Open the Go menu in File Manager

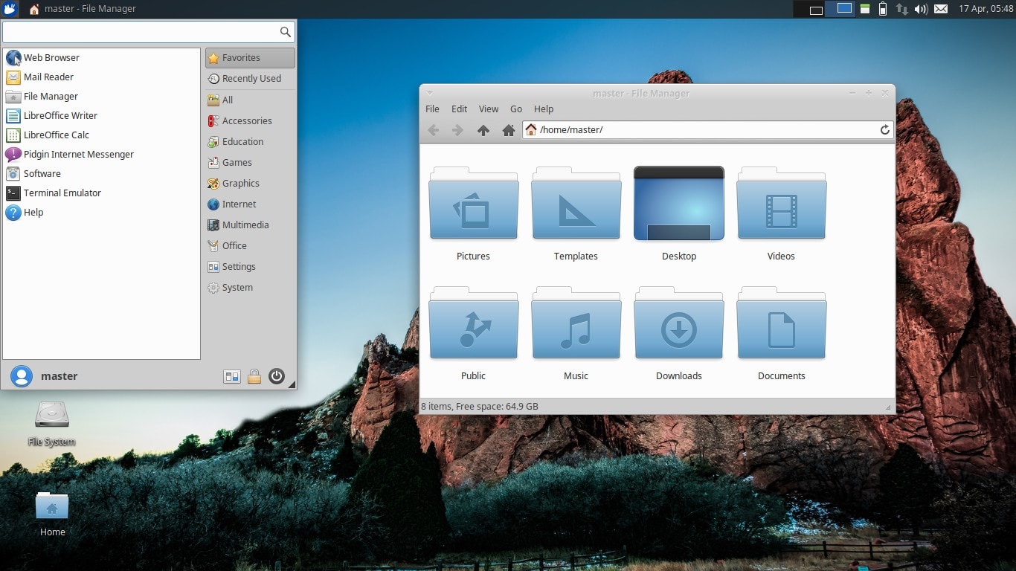[x=515, y=109]
